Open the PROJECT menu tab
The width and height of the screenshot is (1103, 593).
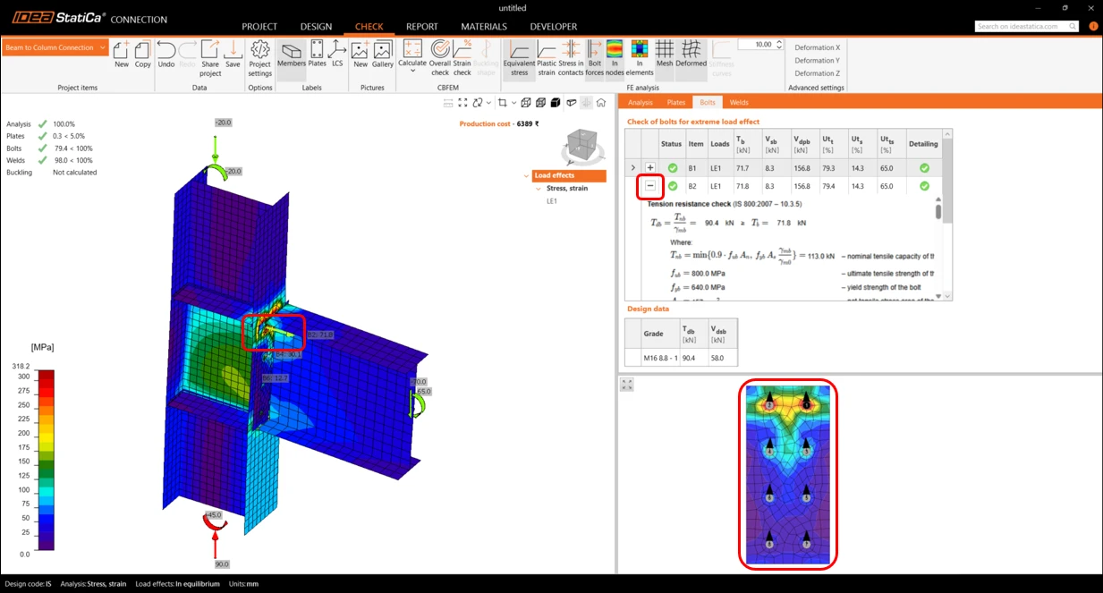(259, 27)
